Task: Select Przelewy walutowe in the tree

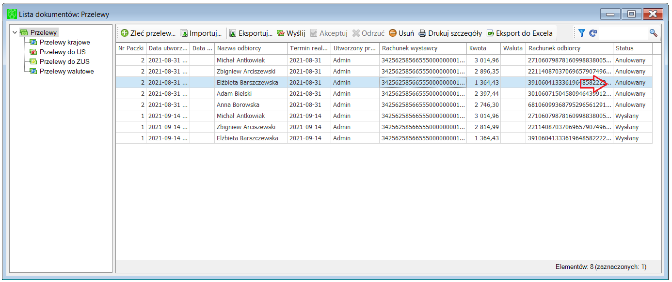Action: pos(67,72)
